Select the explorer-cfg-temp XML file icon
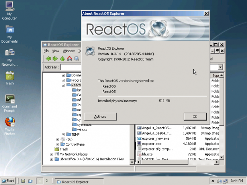Viewport: 247px width, 185px height. [x=139, y=149]
